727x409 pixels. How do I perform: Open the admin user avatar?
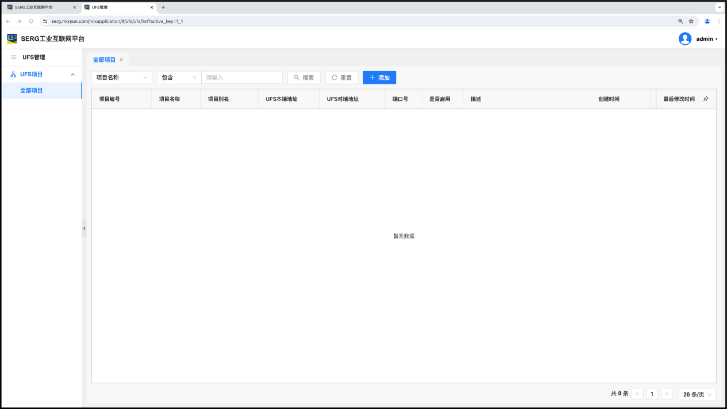point(684,39)
